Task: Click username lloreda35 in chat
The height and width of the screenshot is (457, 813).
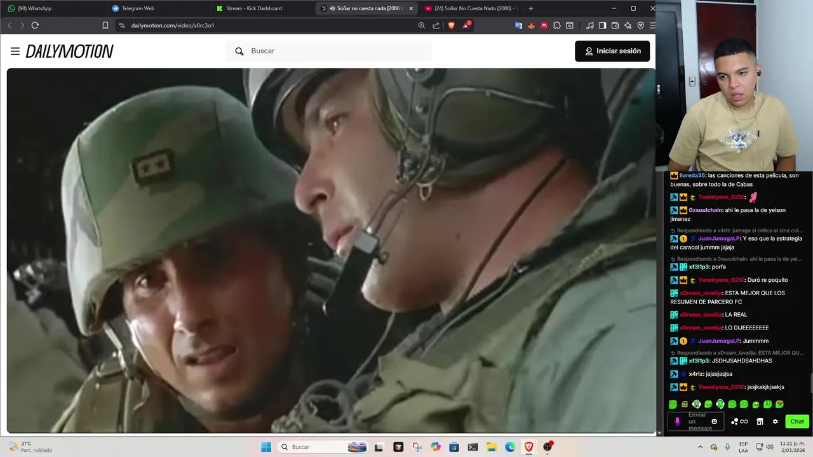Action: tap(692, 175)
